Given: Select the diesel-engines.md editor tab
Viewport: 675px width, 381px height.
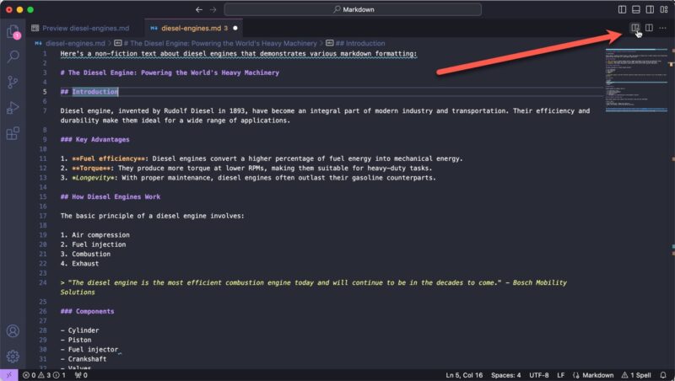Looking at the screenshot, I should [194, 29].
